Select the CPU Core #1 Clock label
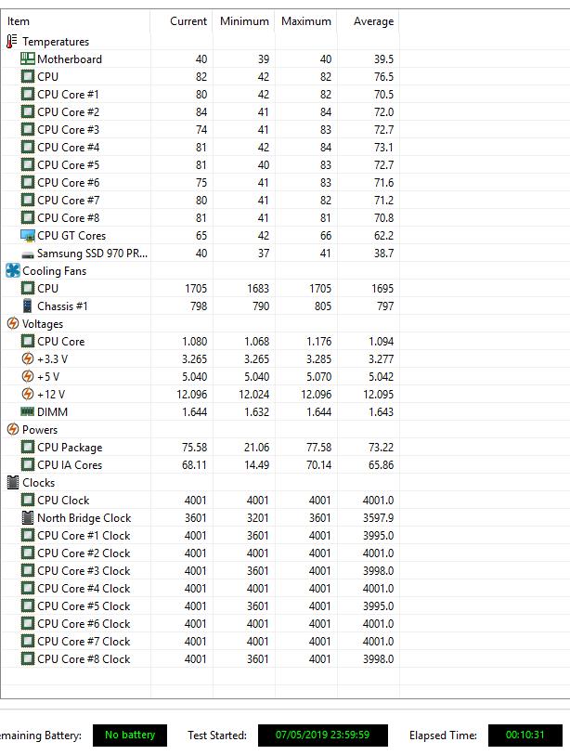 (x=84, y=536)
